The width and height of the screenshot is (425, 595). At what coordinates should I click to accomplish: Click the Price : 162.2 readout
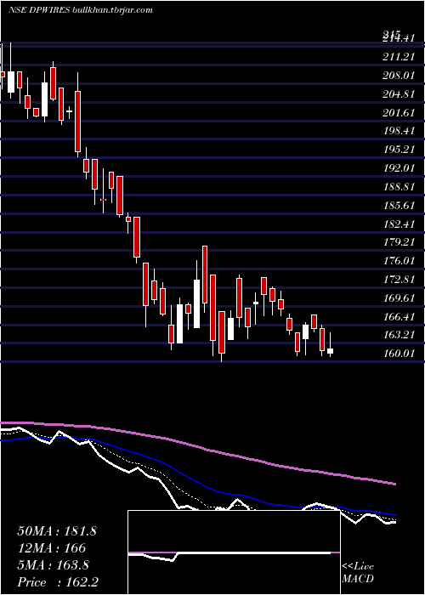click(58, 582)
